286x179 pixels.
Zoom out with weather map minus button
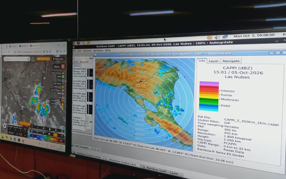tap(38, 127)
